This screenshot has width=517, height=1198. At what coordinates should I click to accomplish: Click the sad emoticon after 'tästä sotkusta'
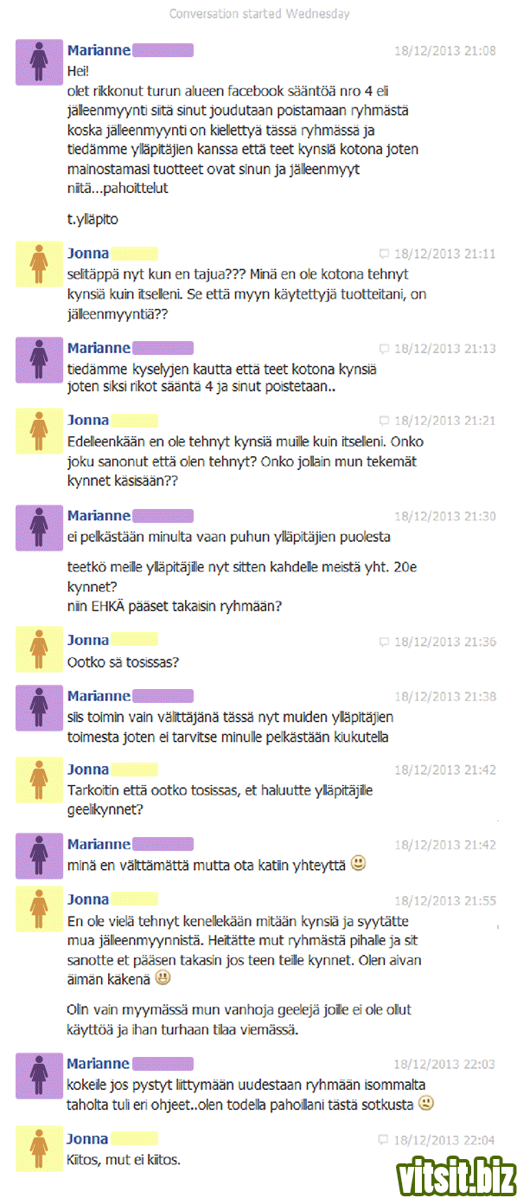click(x=425, y=1103)
